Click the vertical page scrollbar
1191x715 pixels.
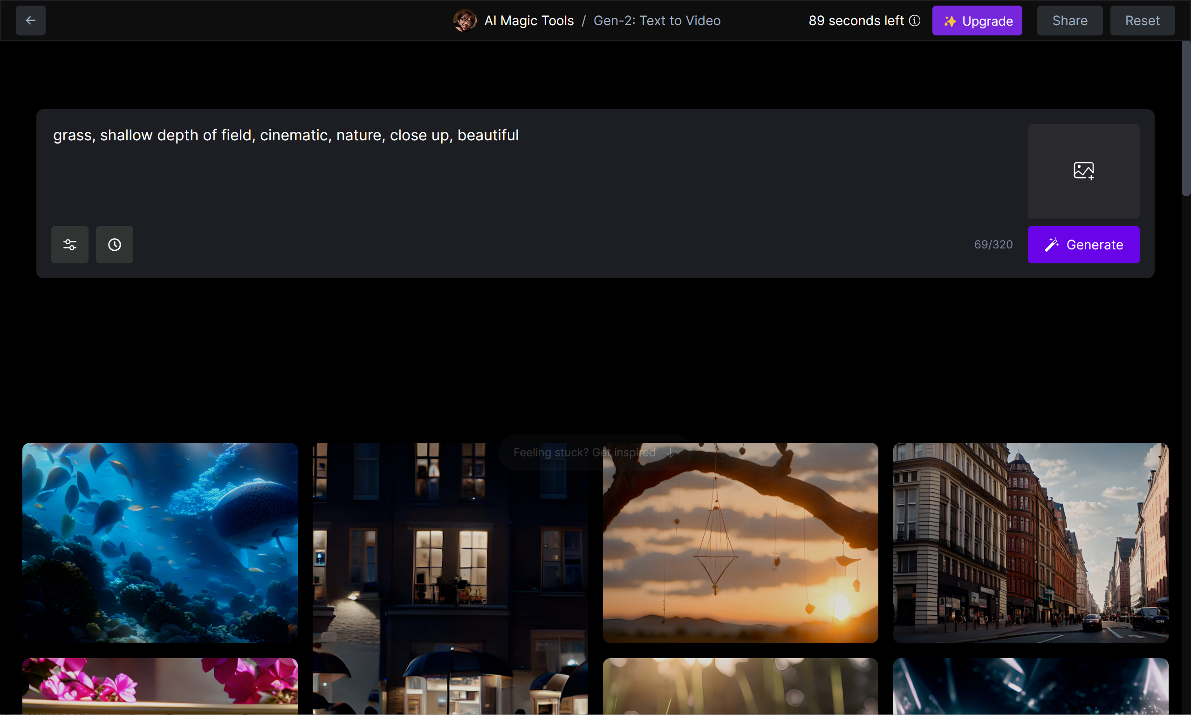tap(1186, 118)
